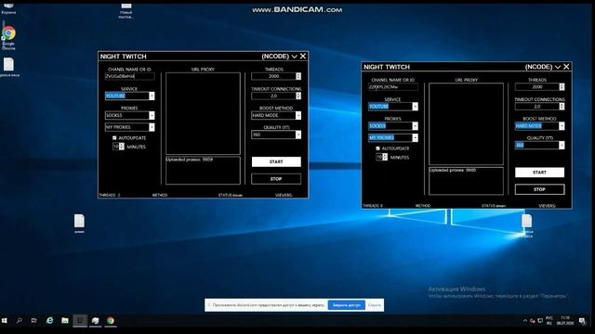Open taskbar search magnifier
Image resolution: width=595 pixels, height=334 pixels.
pos(19,321)
